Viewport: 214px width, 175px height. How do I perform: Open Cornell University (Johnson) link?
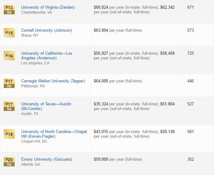click(47, 30)
